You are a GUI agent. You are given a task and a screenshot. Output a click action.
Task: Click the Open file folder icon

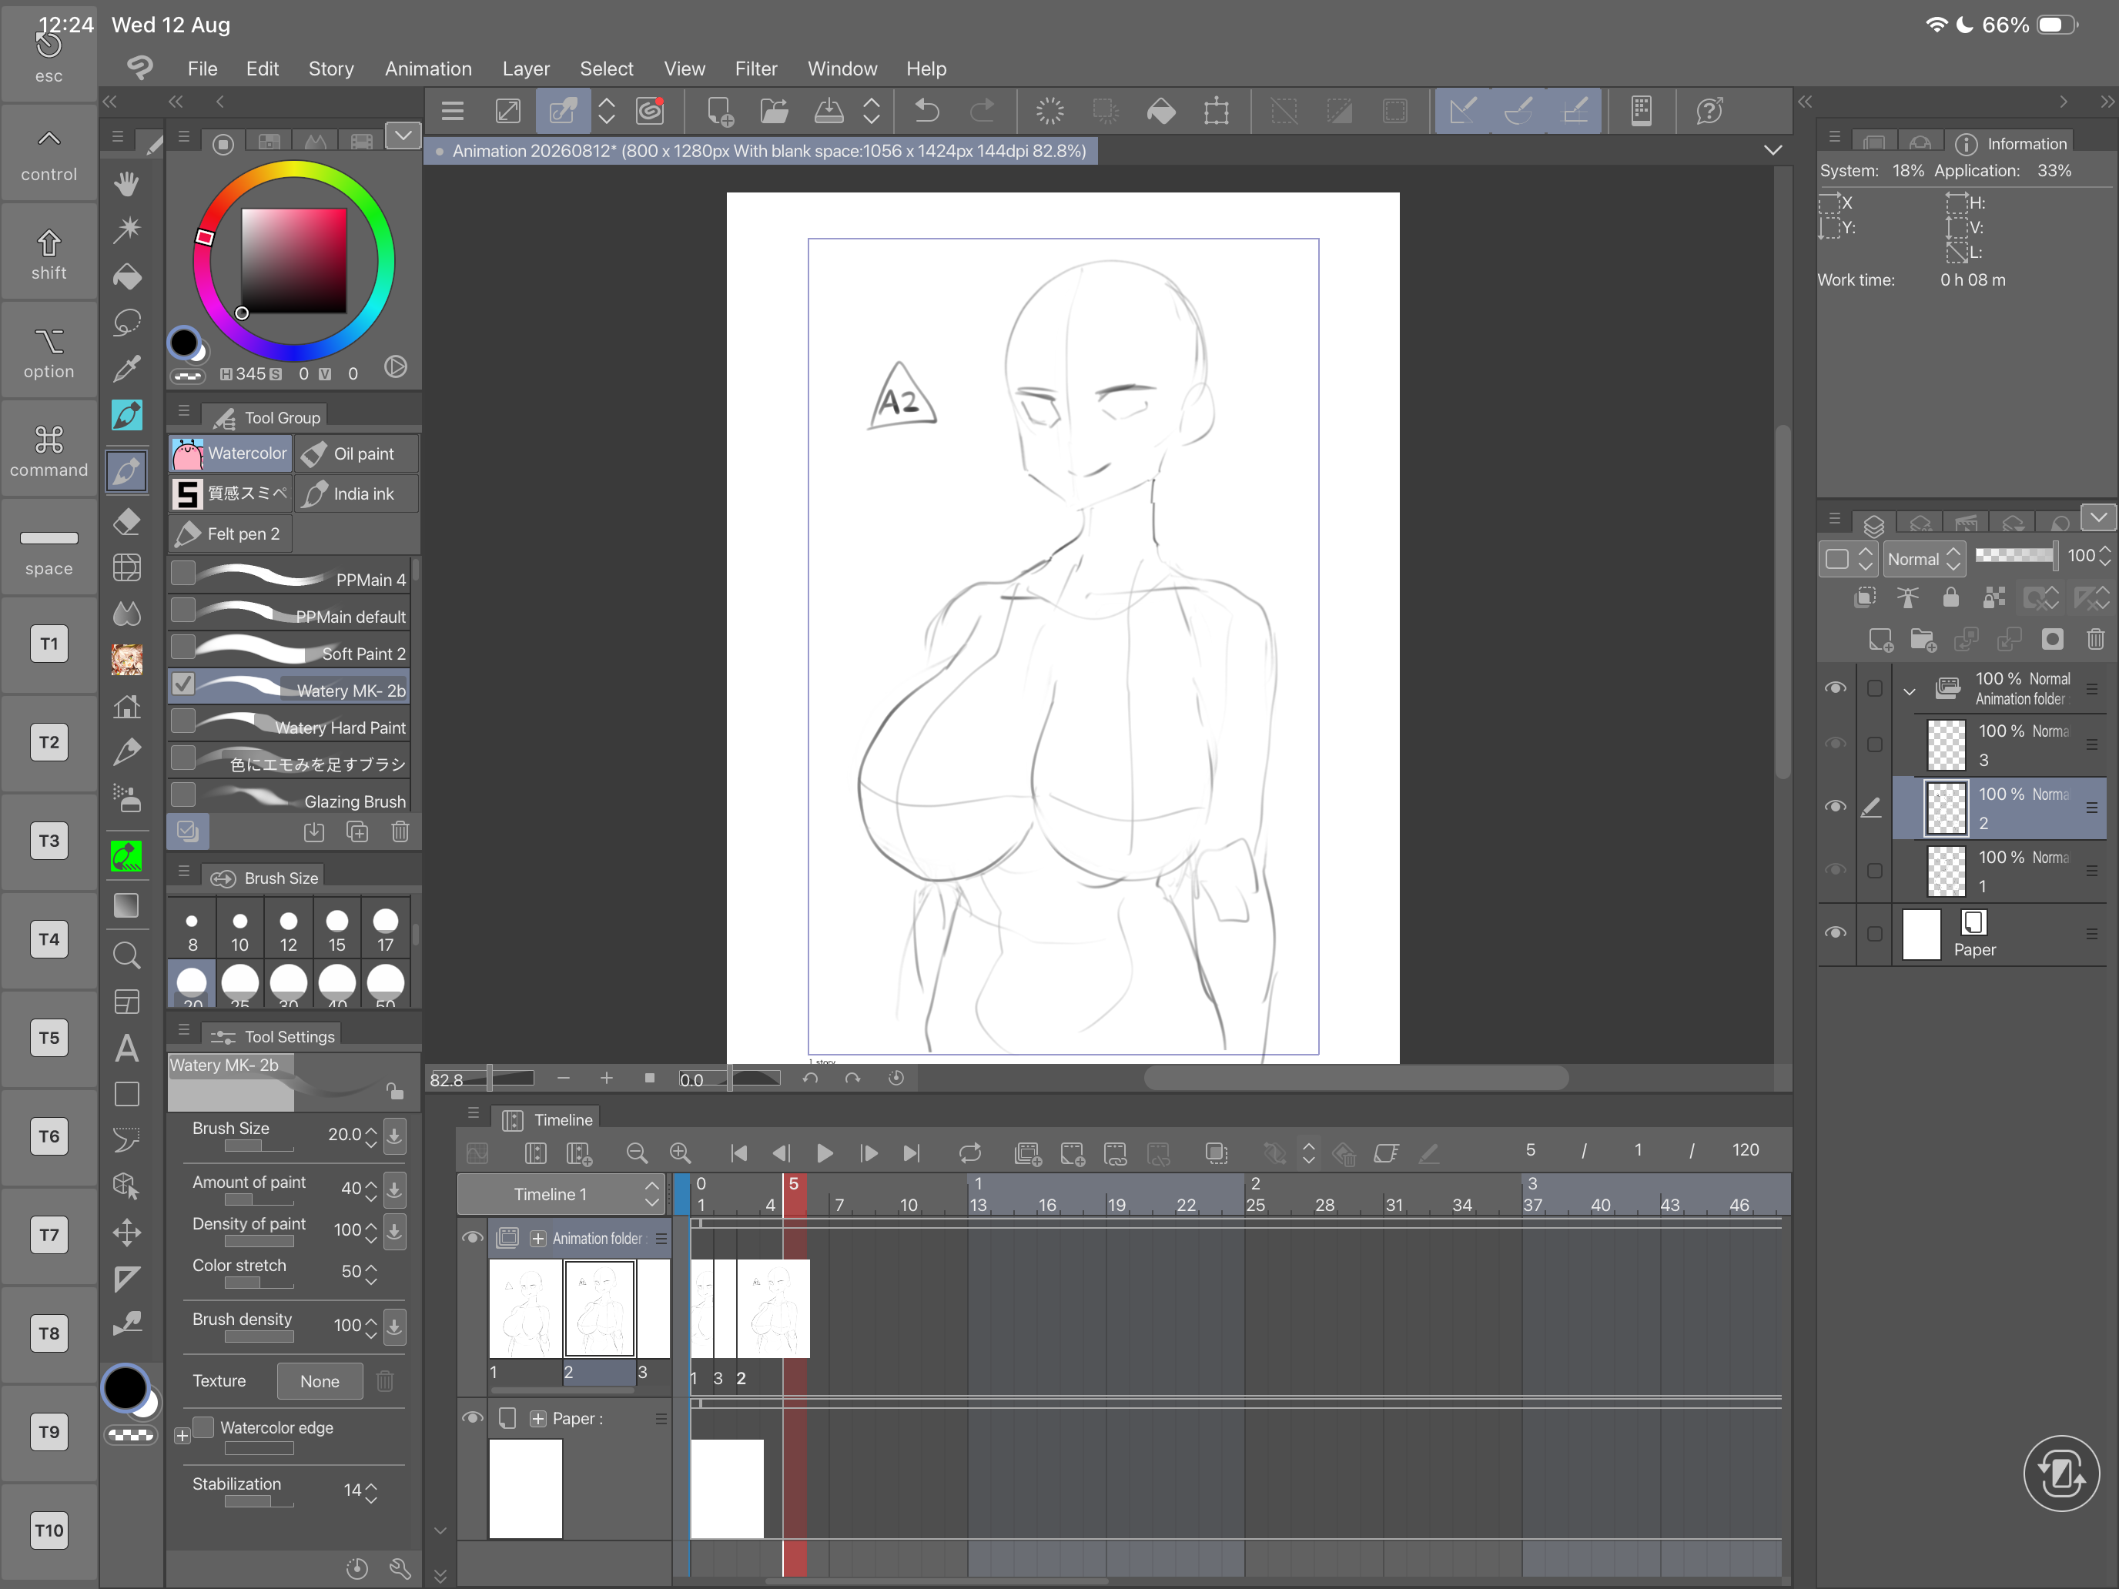(x=774, y=111)
